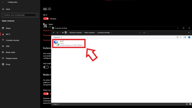Screen dimensions: 192x108
Task: Click the VPN sidebar icon
Action: coord(3,46)
